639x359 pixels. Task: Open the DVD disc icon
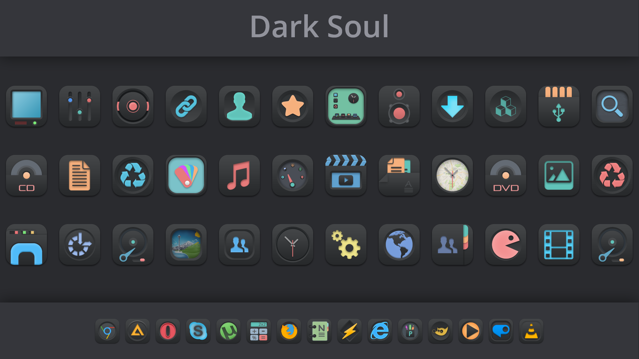coord(506,176)
